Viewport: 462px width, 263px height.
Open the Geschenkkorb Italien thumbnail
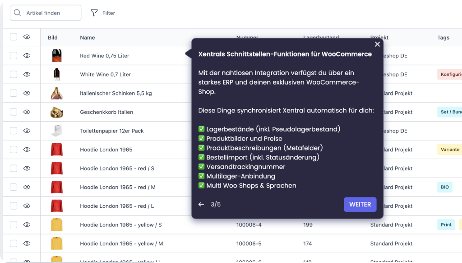56,112
